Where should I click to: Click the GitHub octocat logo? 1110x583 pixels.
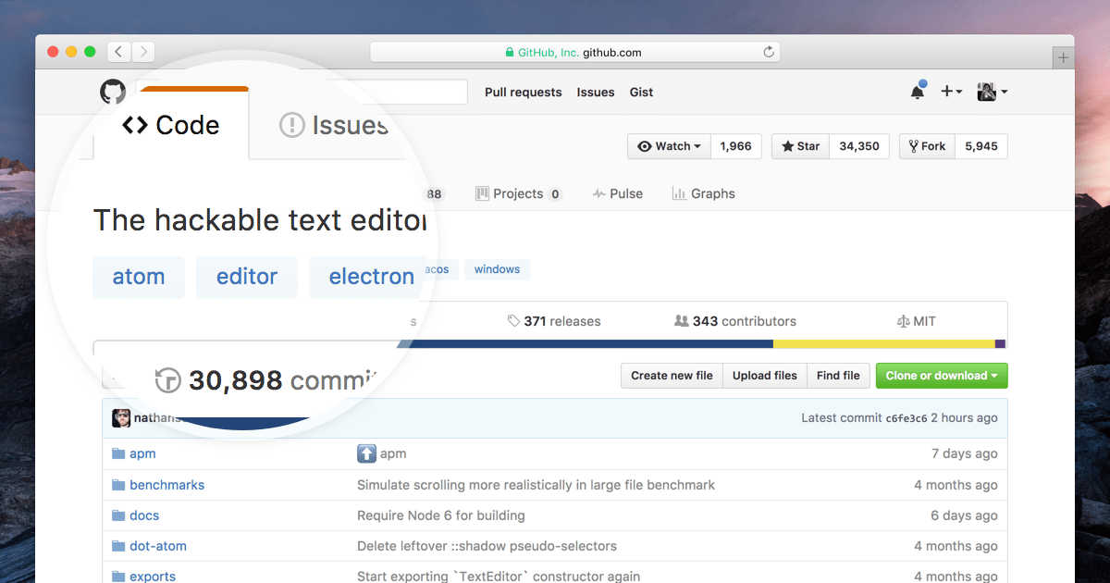tap(112, 92)
